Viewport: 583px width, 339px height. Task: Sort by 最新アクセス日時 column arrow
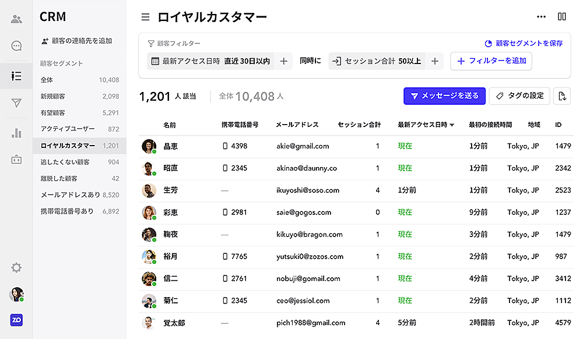pyautogui.click(x=452, y=125)
